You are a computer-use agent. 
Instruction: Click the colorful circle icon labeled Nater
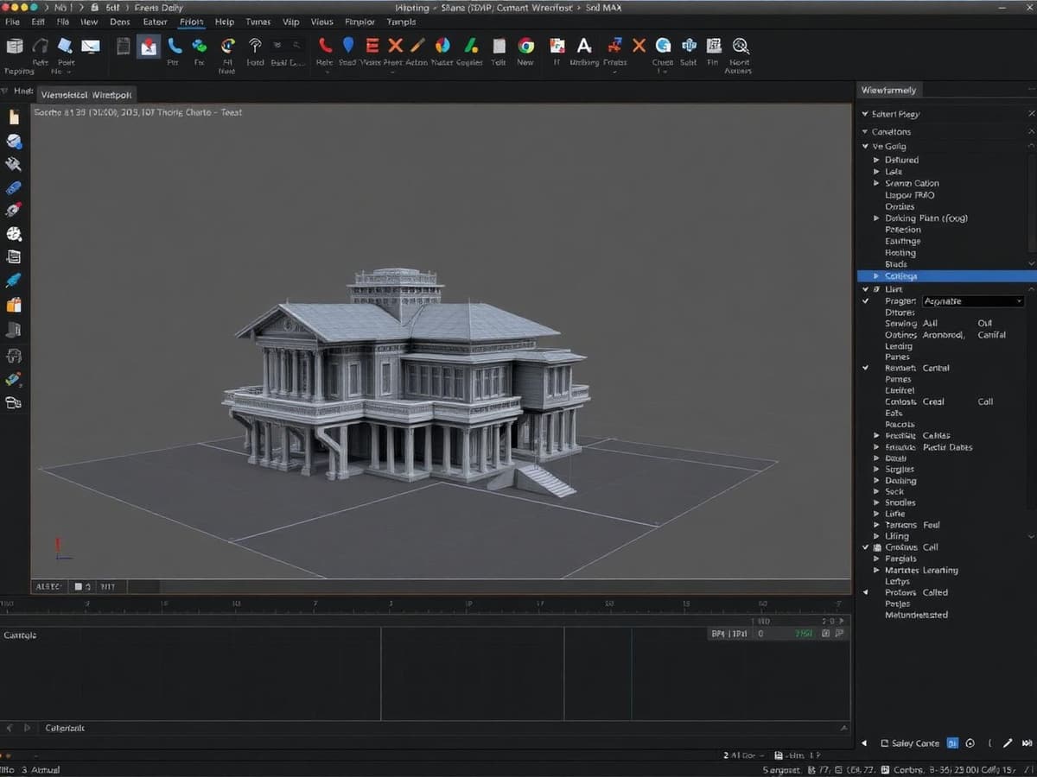442,46
